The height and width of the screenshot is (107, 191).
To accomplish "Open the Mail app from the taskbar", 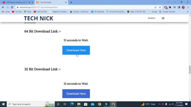I will pyautogui.click(x=93, y=104).
